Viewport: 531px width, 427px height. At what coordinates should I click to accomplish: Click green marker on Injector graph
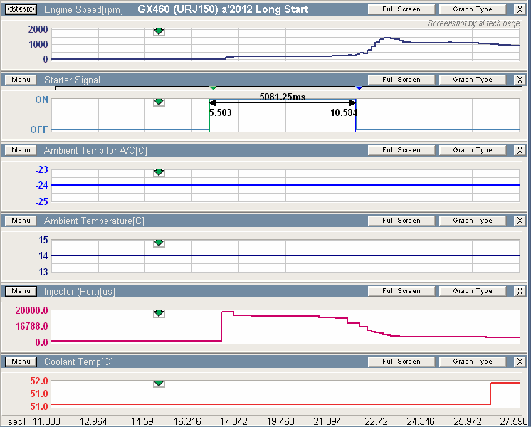click(159, 314)
